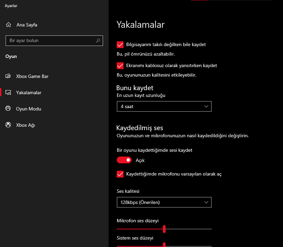Click the Mikrofon ses düzeyi slider handle
This screenshot has height=247, width=283.
tap(164, 229)
